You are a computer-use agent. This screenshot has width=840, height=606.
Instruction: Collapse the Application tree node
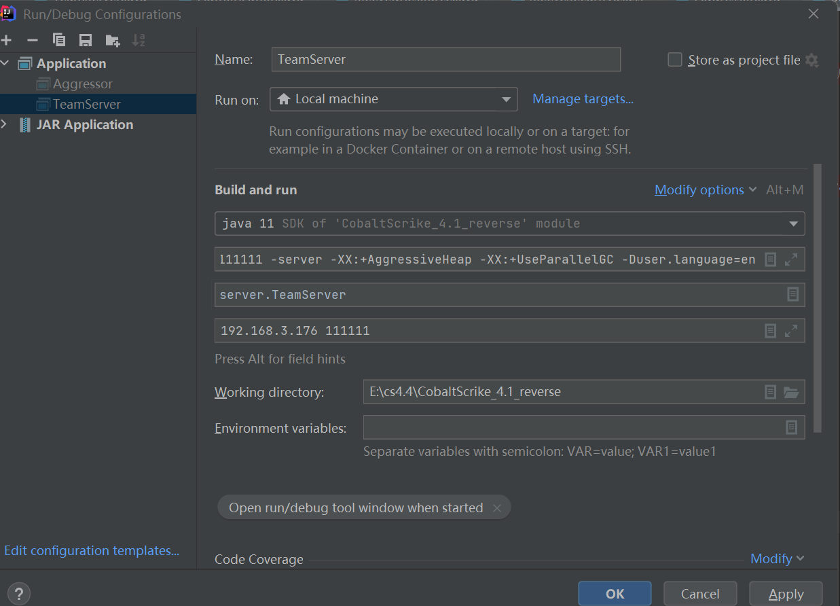click(5, 63)
